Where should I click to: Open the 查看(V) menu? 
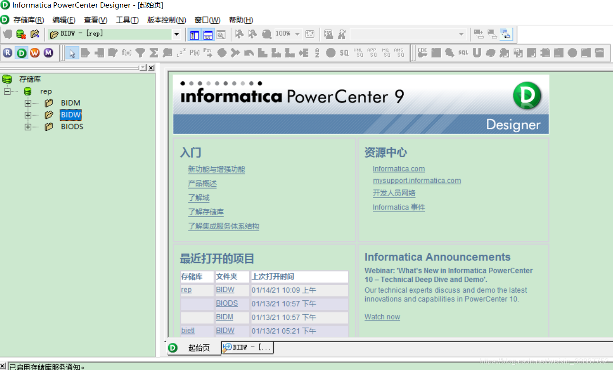(96, 20)
